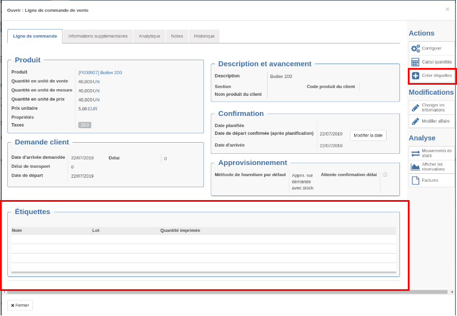Click the Configurer gears icon
Viewport: 457px width, 316px height.
click(415, 48)
